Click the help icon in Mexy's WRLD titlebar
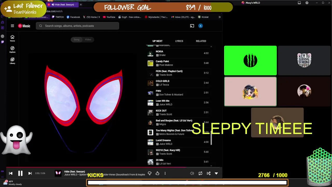332x187 pixels. 307,3
